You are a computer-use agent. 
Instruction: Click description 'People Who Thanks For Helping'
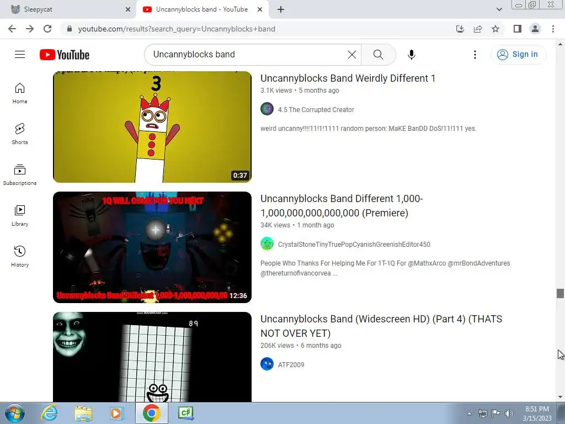385,268
